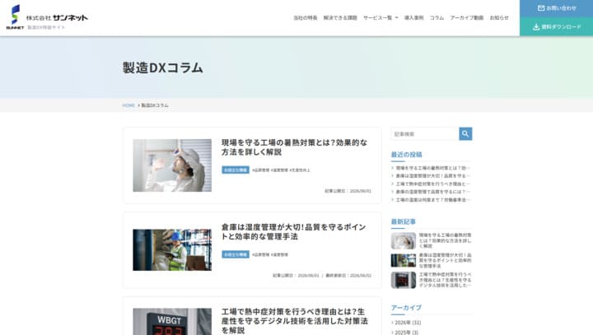This screenshot has width=593, height=335.
Task: Open the 導入事例 nav item
Action: pos(413,18)
